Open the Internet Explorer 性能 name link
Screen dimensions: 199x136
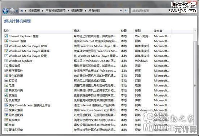[24, 36]
